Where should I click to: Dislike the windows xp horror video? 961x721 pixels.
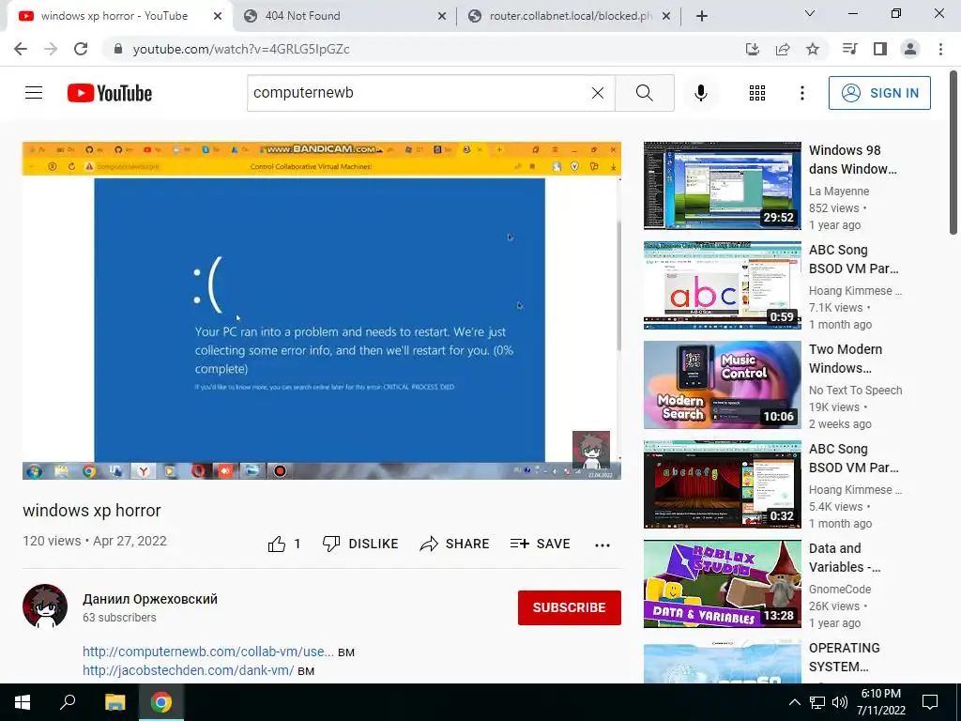360,544
